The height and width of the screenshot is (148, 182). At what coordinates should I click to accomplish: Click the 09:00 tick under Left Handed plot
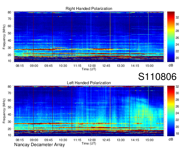[34, 140]
